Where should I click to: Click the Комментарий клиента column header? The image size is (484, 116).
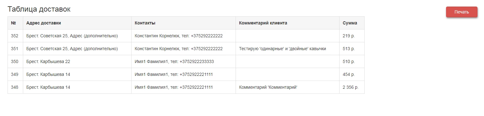pos(288,23)
